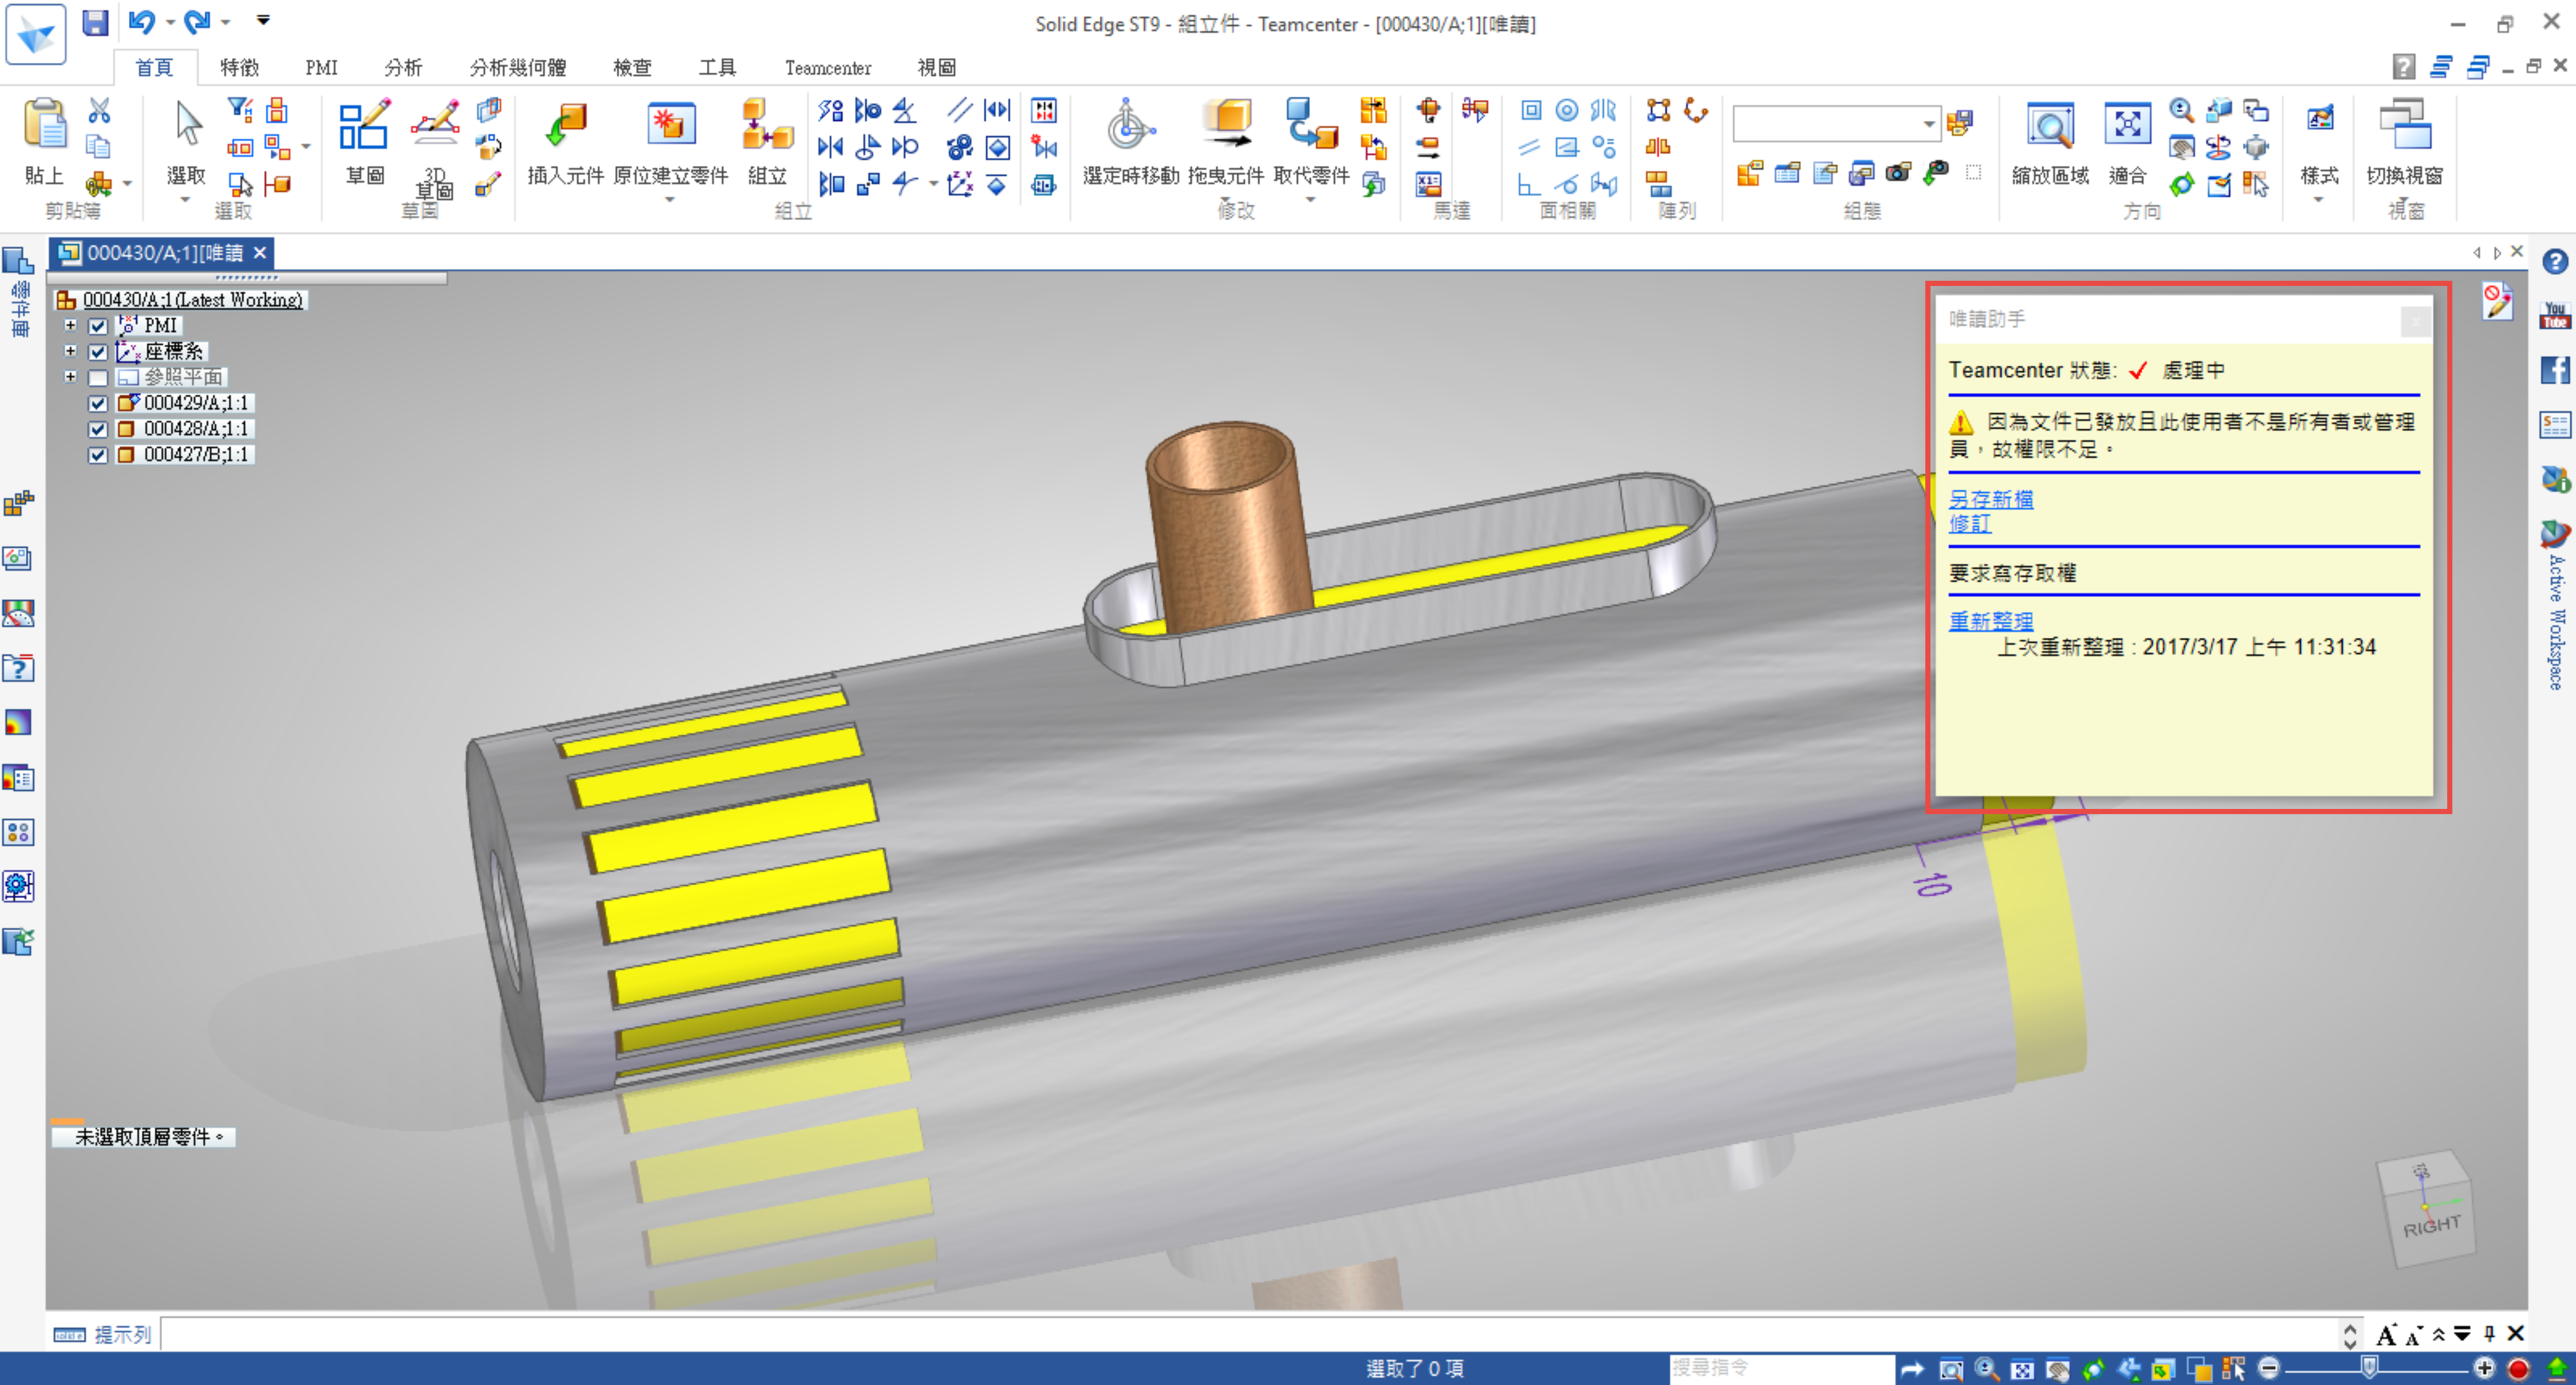
Task: Open the 選取 dropdown arrow
Action: 185,200
